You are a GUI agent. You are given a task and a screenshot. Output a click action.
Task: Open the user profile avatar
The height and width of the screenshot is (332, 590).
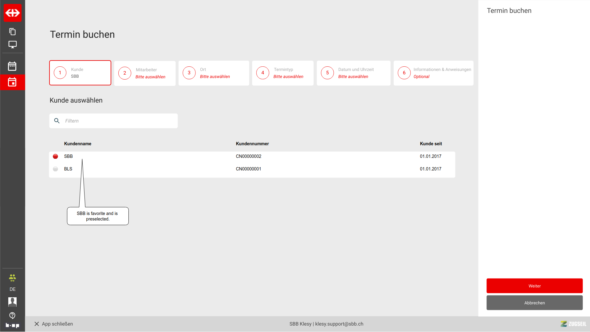coord(12,302)
